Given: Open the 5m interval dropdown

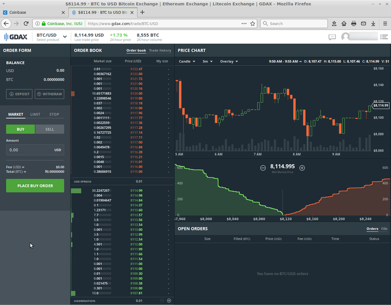Looking at the screenshot, I should (207, 62).
